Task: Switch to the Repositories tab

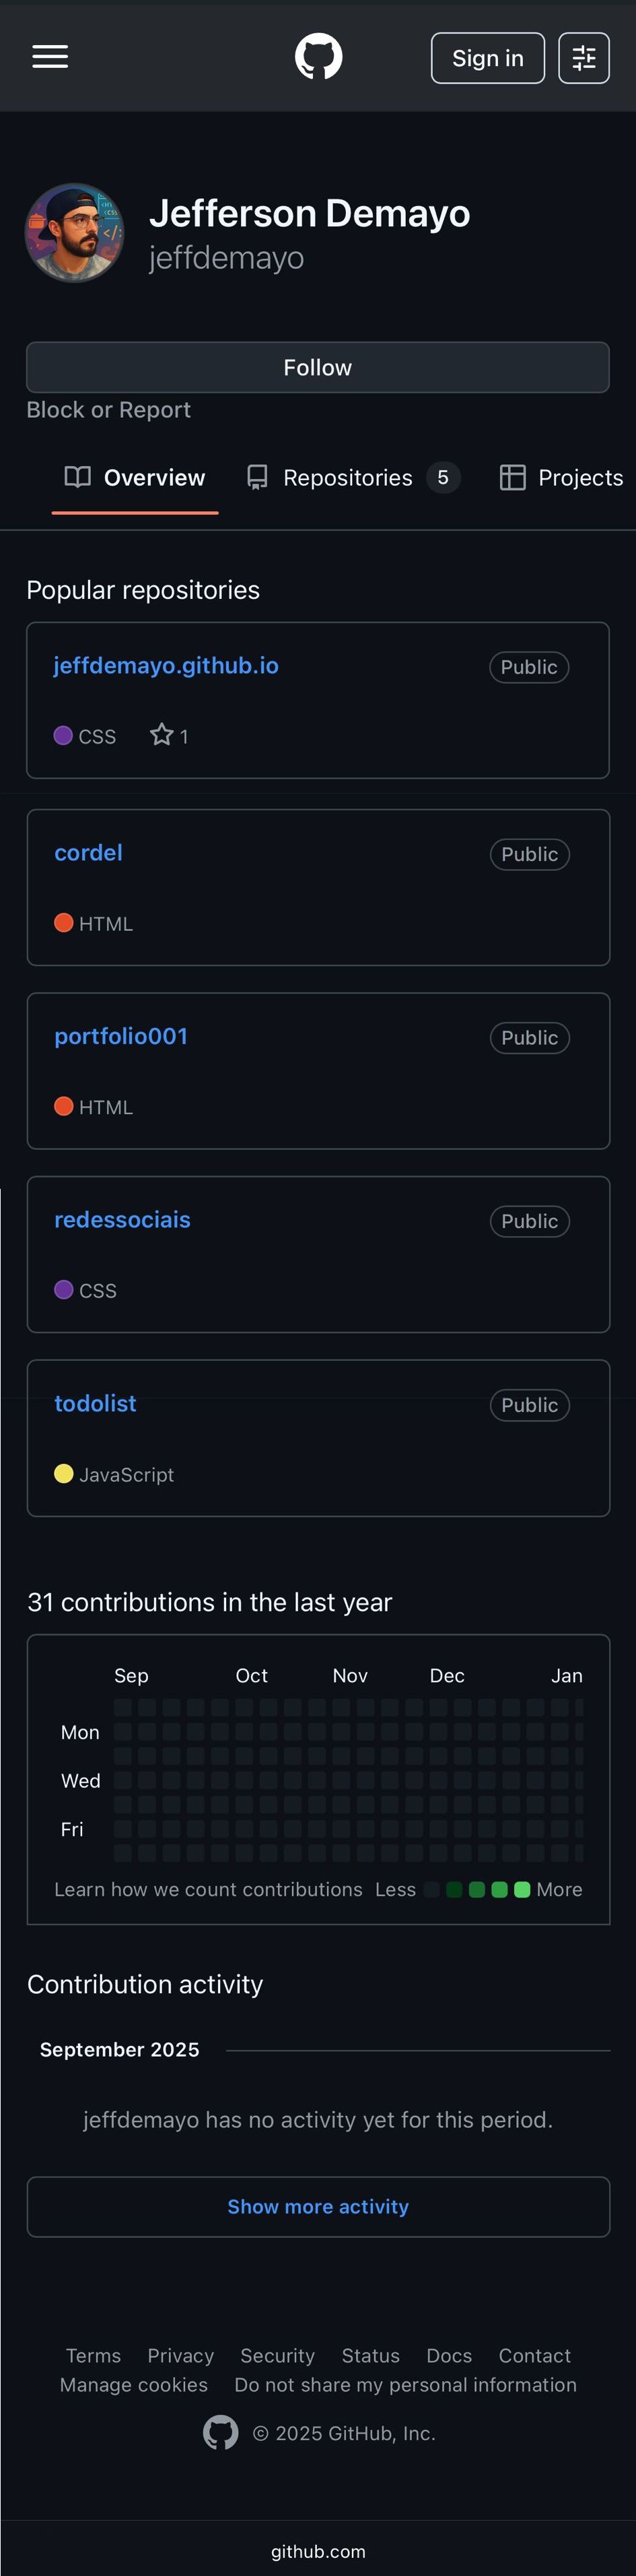Action: click(347, 478)
